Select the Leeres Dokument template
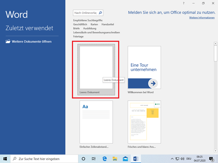The image size is (218, 163). [96, 68]
